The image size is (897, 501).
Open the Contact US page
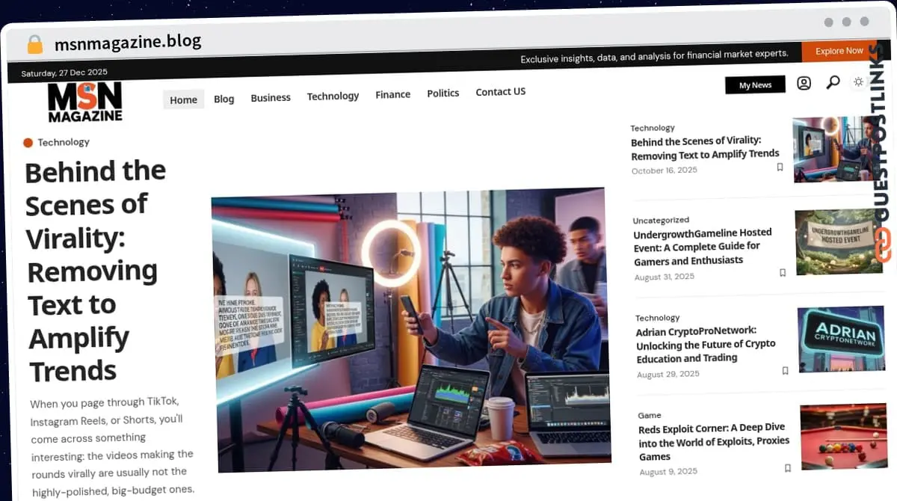pos(500,92)
